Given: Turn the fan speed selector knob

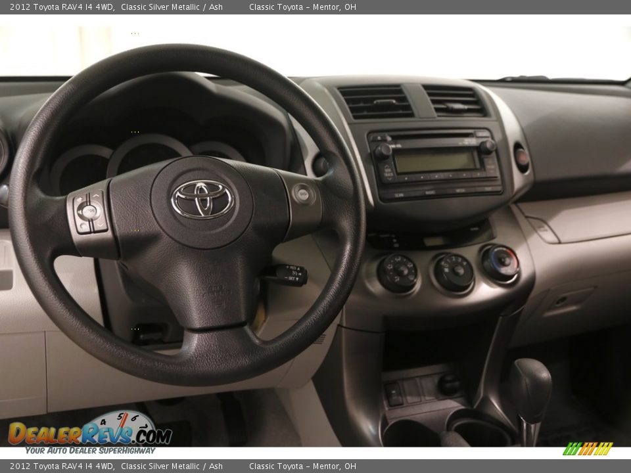Looking at the screenshot, I should [x=458, y=271].
